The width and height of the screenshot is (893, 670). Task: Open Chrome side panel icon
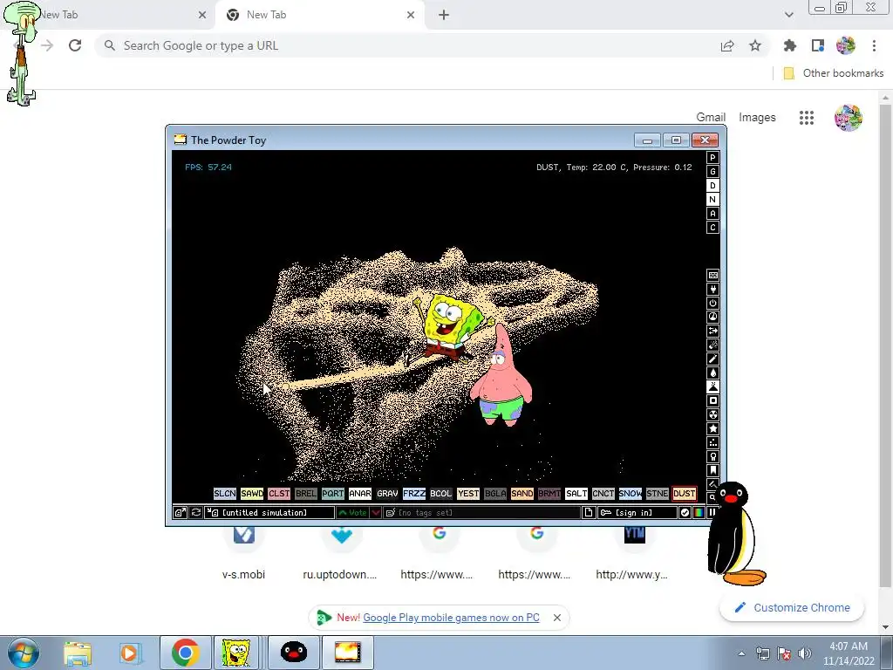click(x=818, y=45)
